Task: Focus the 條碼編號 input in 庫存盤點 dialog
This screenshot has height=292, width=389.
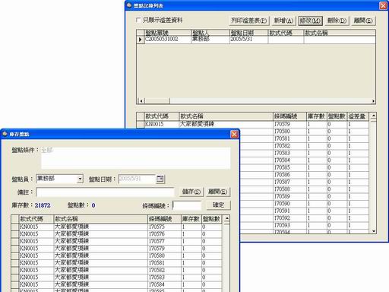Action: [x=186, y=205]
